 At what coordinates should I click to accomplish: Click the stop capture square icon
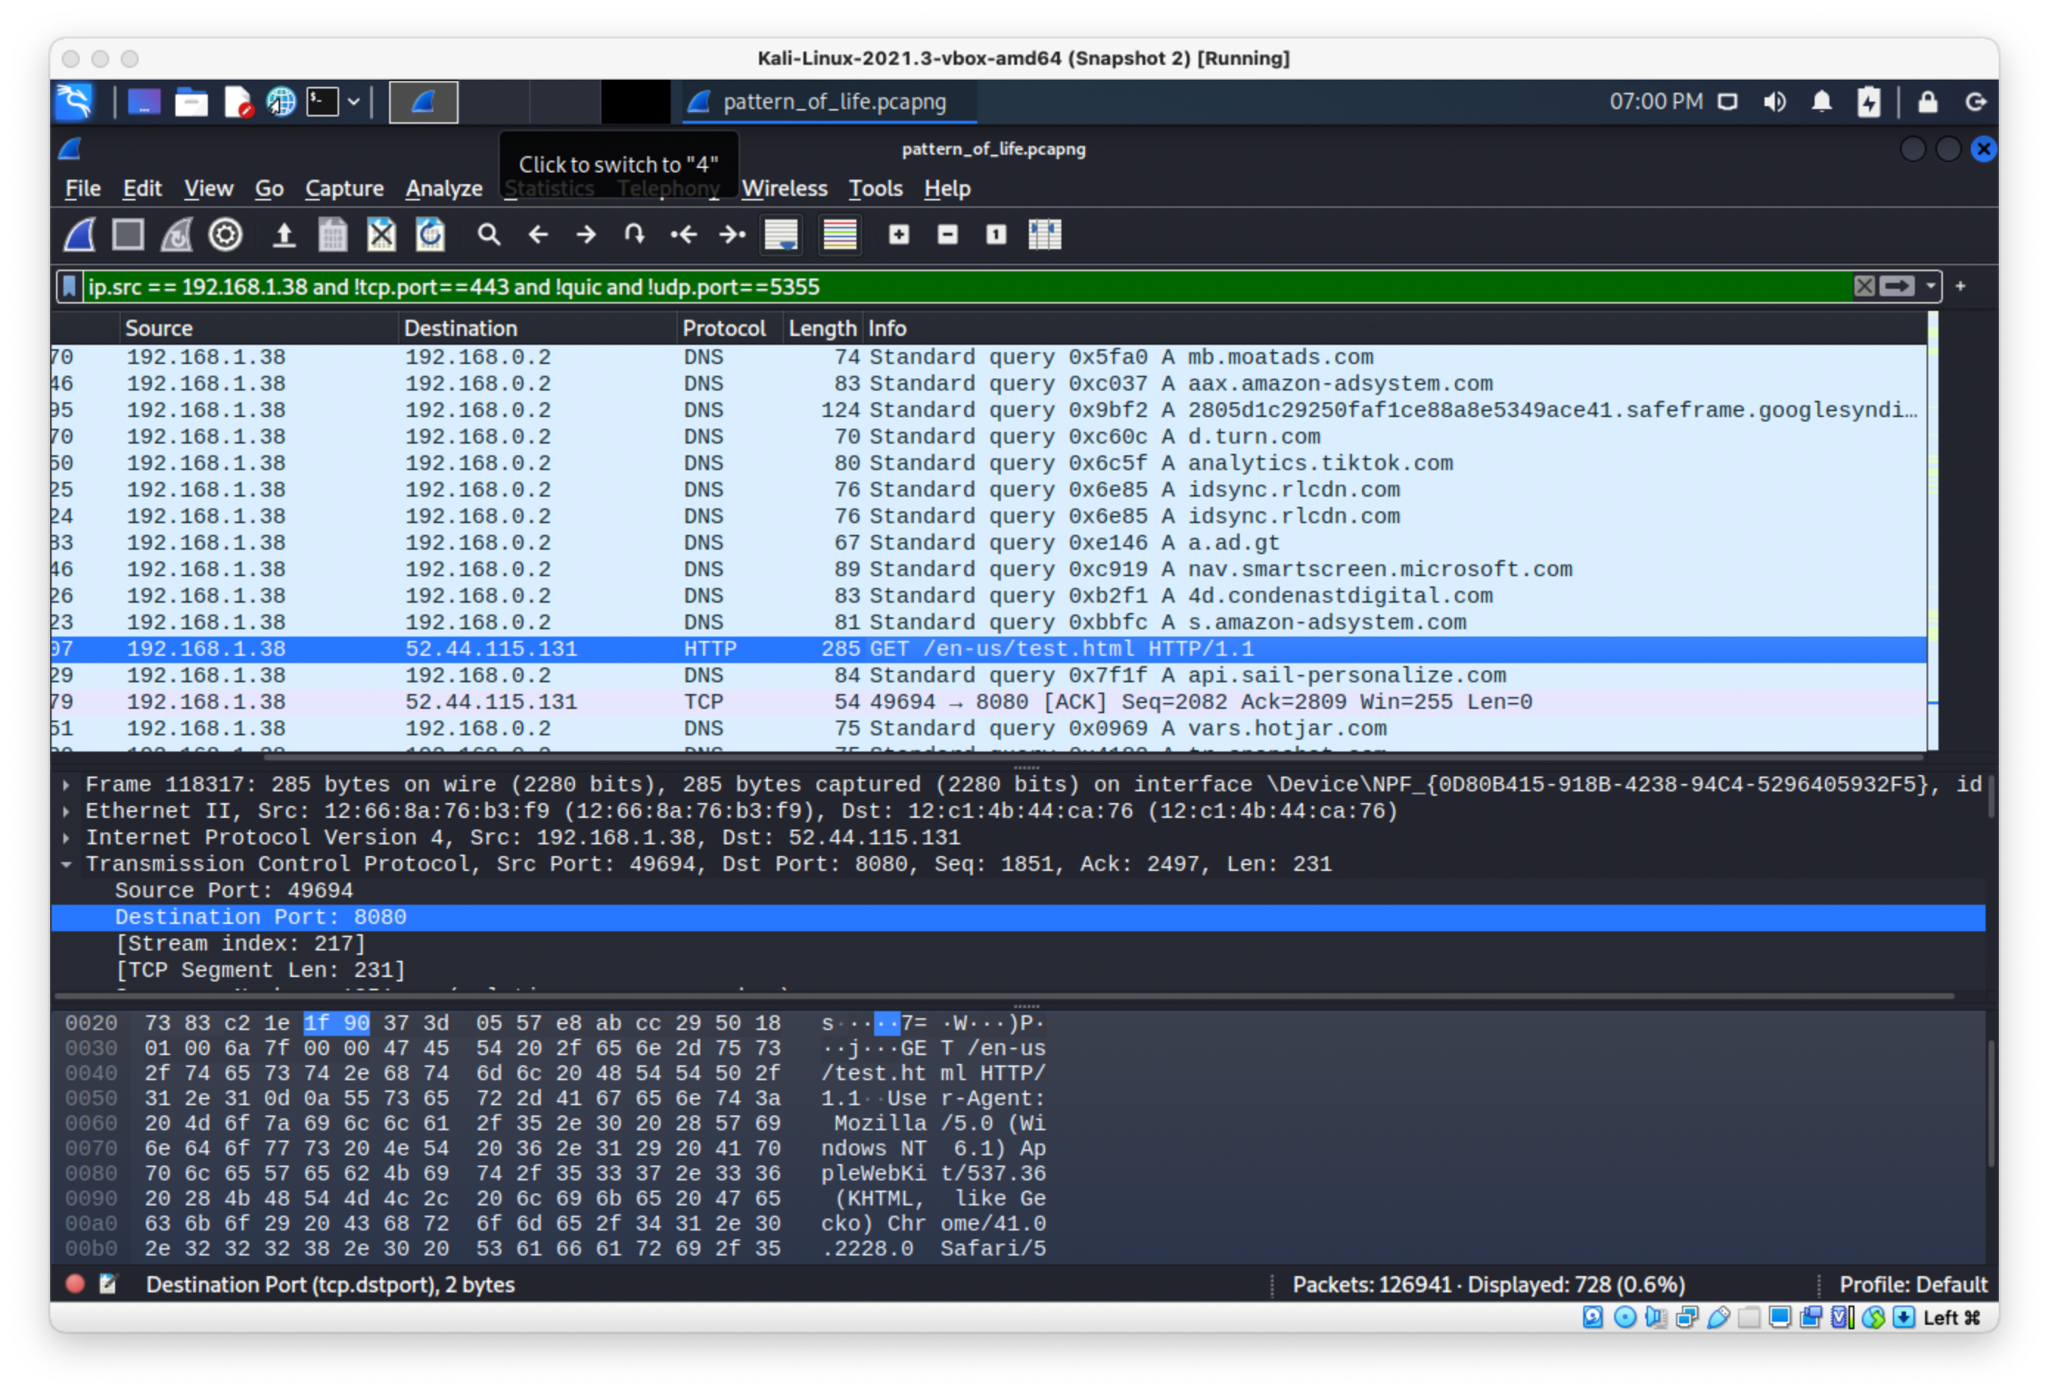pyautogui.click(x=128, y=234)
